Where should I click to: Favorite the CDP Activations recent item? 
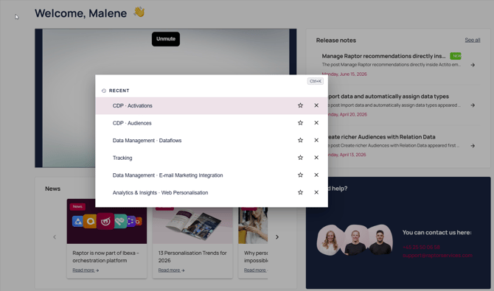coord(300,105)
